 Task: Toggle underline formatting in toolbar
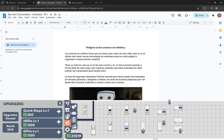coord(102,23)
